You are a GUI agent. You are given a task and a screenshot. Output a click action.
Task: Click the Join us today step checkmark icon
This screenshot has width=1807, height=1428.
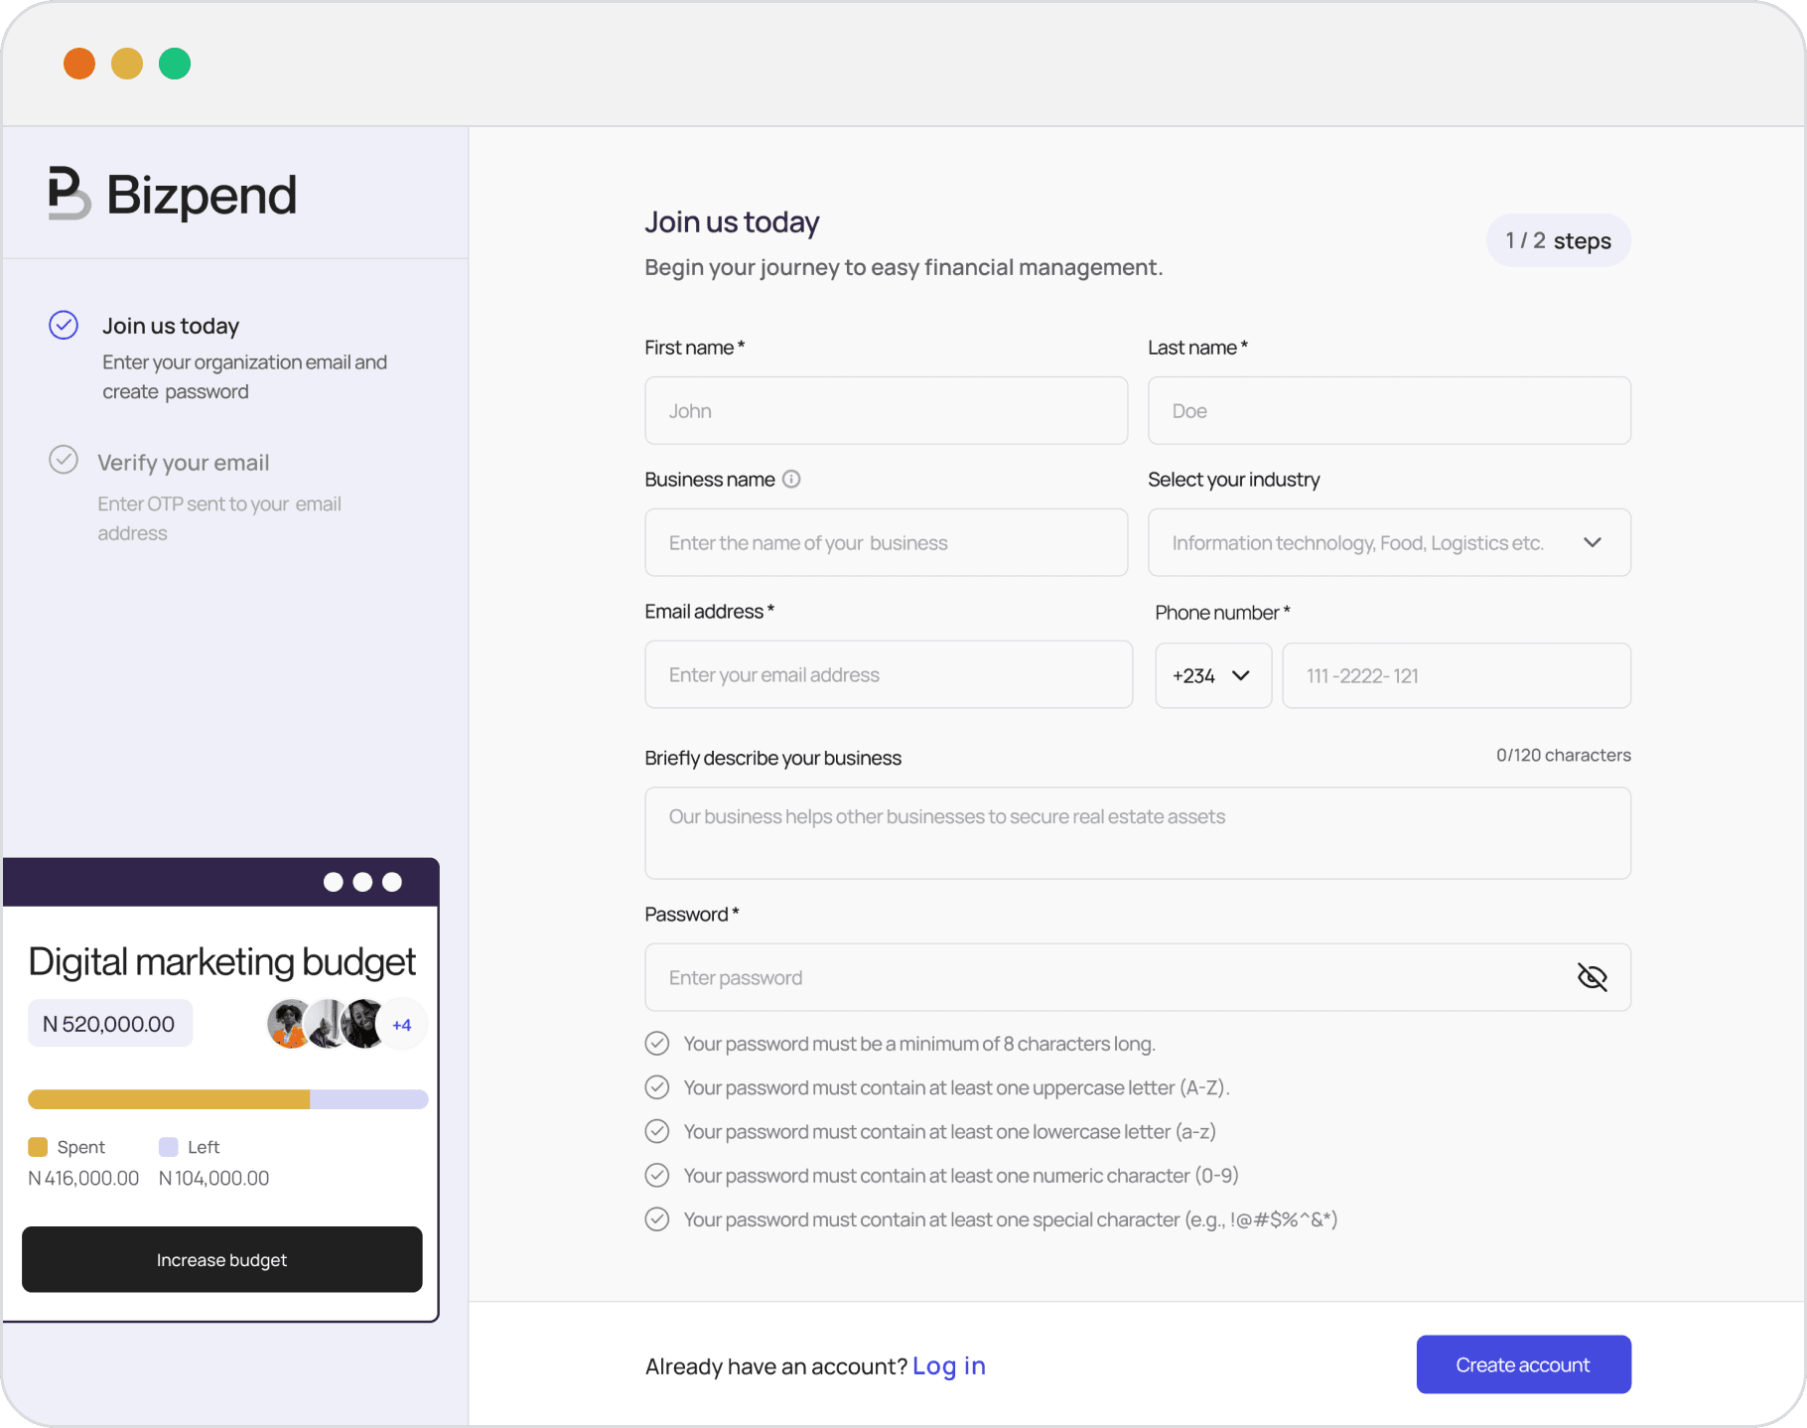pos(64,325)
